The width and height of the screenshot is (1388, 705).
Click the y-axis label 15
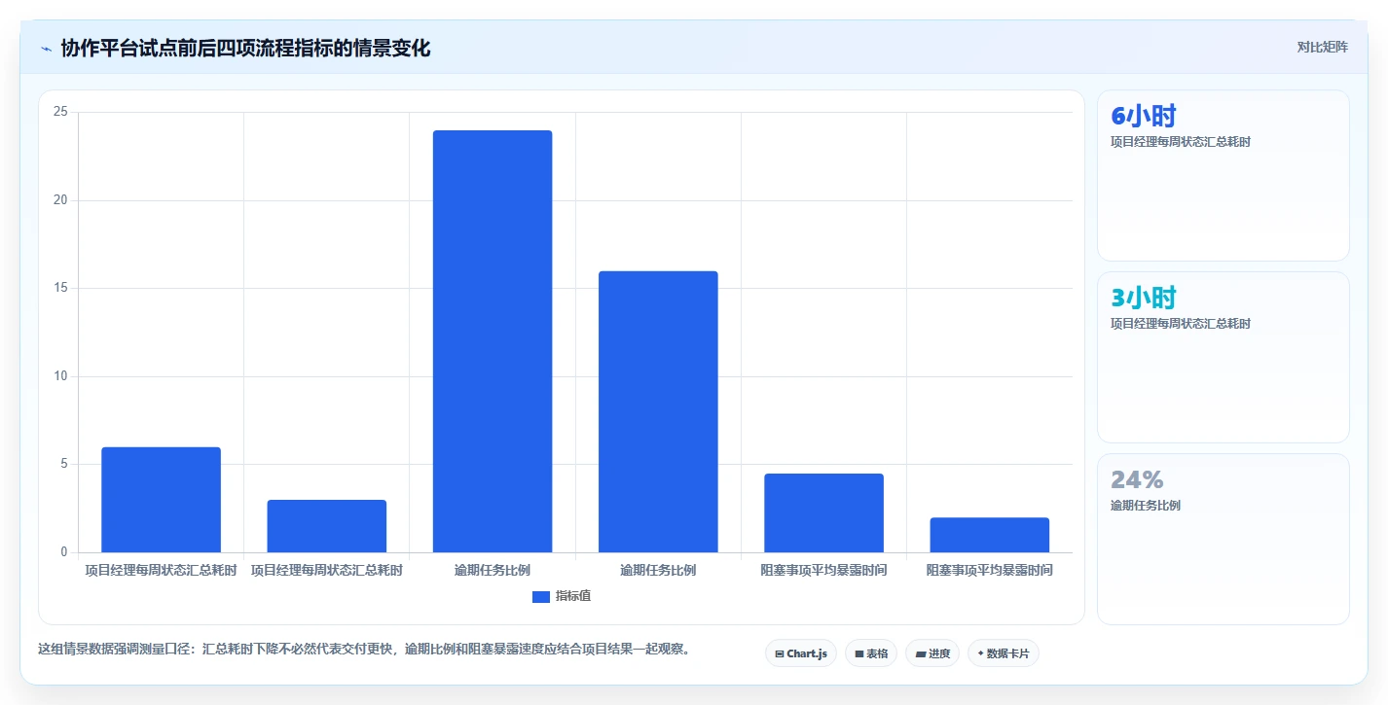click(x=60, y=288)
